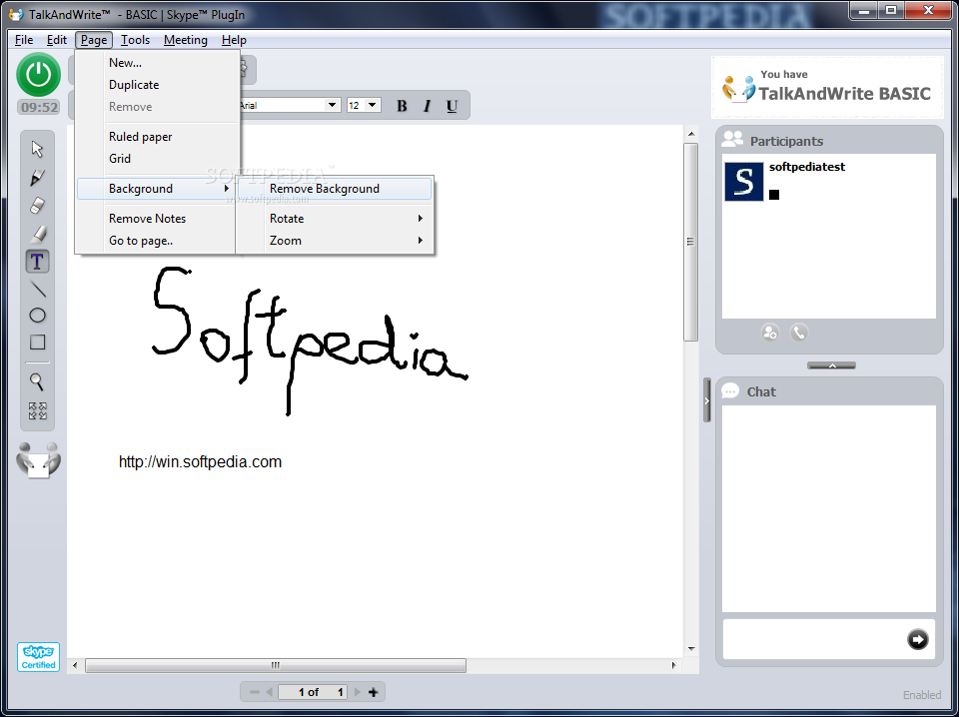Open the Edit menu

pos(56,40)
